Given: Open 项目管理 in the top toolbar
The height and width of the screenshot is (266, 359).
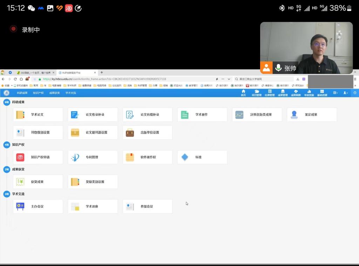Looking at the screenshot, I should coord(257,93).
